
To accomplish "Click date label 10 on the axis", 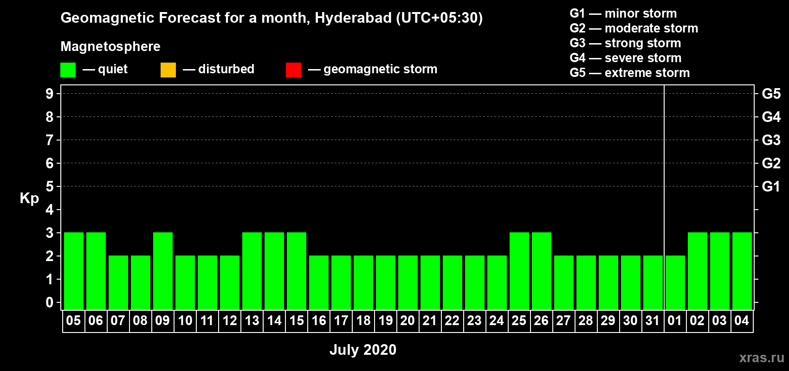I will click(185, 321).
